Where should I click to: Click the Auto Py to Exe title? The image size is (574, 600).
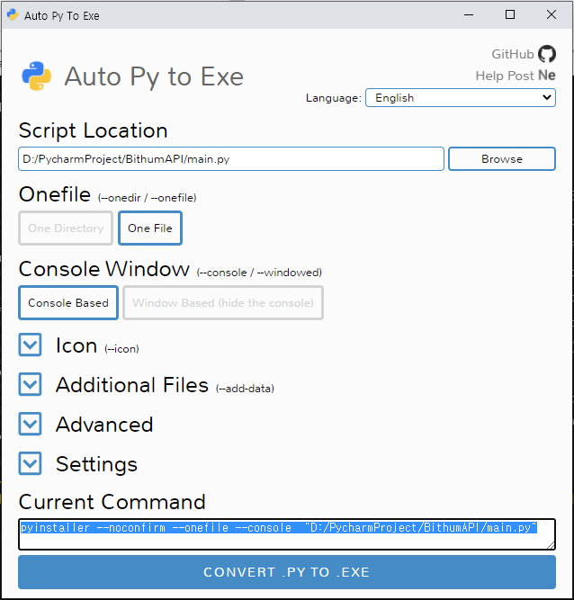coord(154,76)
